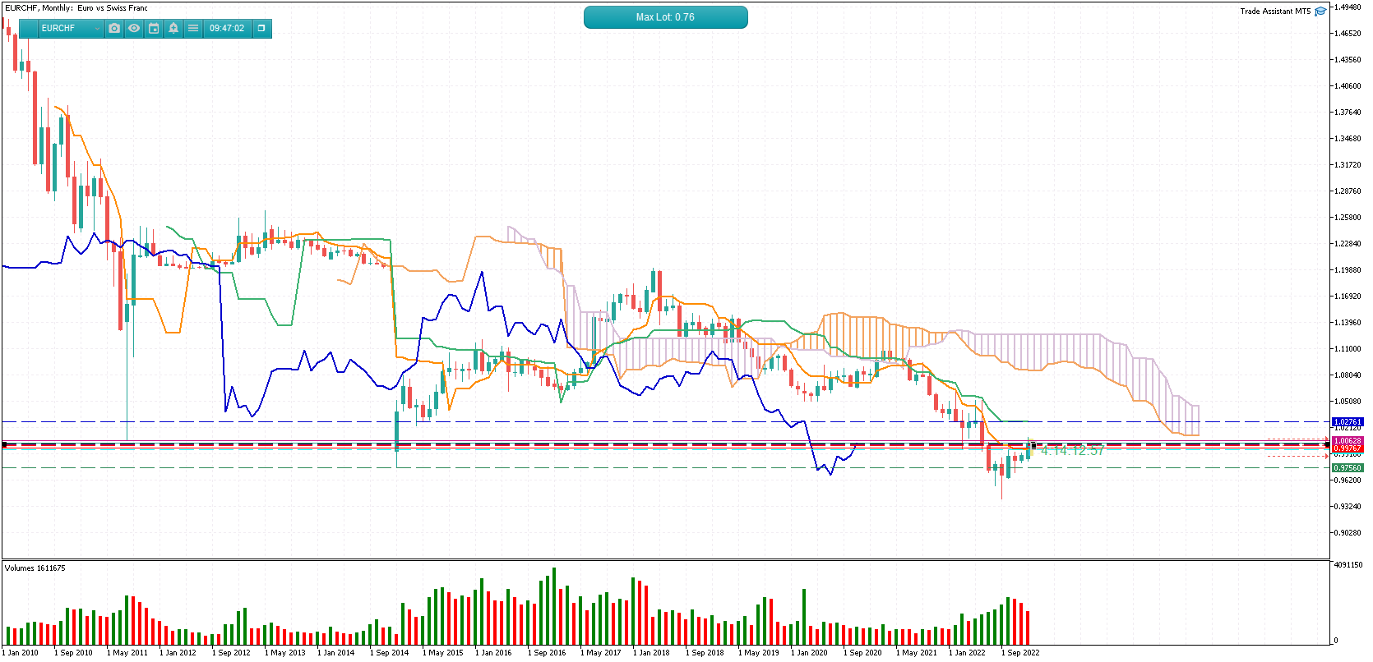The image size is (1373, 662).
Task: Open the hamburger menu in the trade panel
Action: pos(193,28)
